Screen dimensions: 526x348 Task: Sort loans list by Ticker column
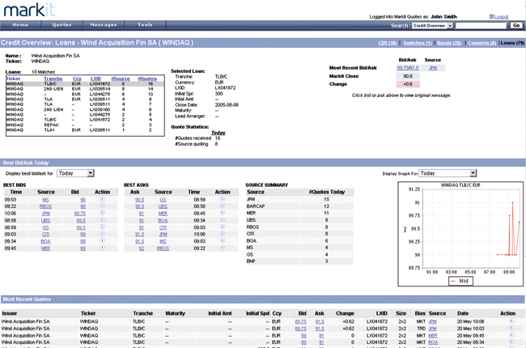[13, 79]
